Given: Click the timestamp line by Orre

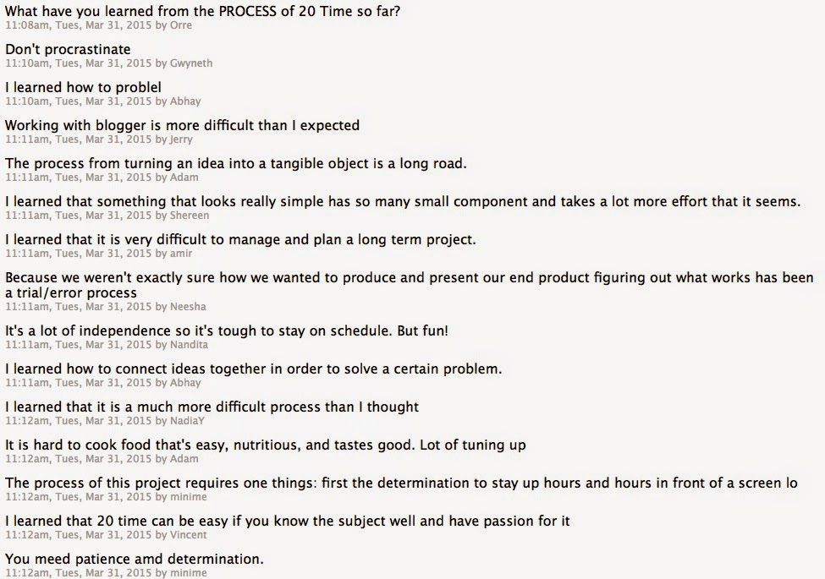Looking at the screenshot, I should [x=98, y=26].
